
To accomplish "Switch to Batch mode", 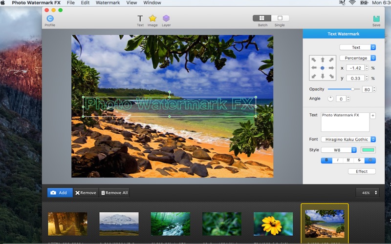I will [x=262, y=18].
